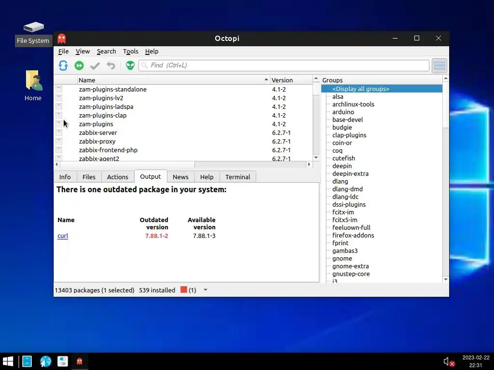Switch to the Actions tab

118,177
